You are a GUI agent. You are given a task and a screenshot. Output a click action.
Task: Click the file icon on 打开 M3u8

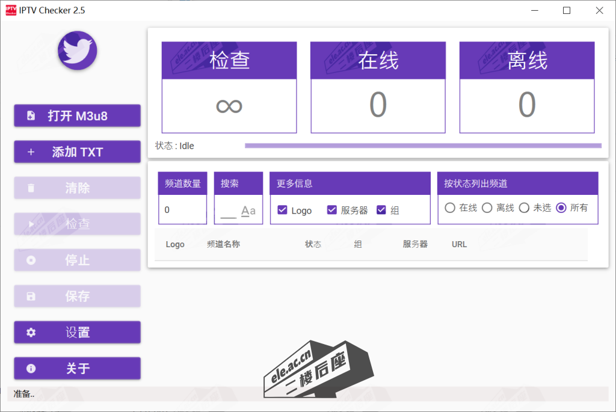pos(31,116)
